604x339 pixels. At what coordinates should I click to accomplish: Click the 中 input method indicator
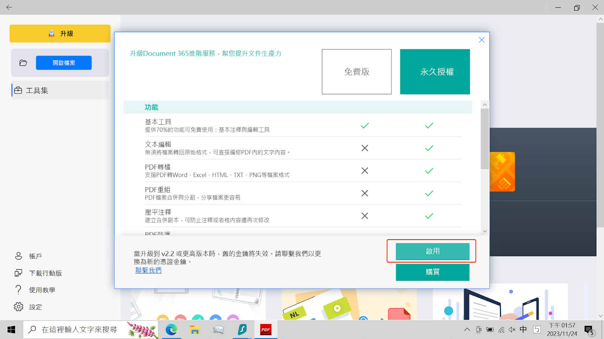coord(523,330)
